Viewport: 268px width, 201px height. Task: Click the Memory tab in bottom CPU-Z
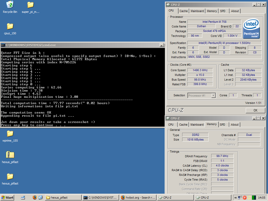point(211,124)
